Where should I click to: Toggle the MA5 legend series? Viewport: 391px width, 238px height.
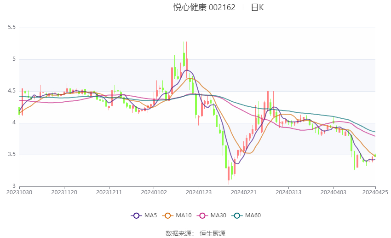(x=144, y=215)
